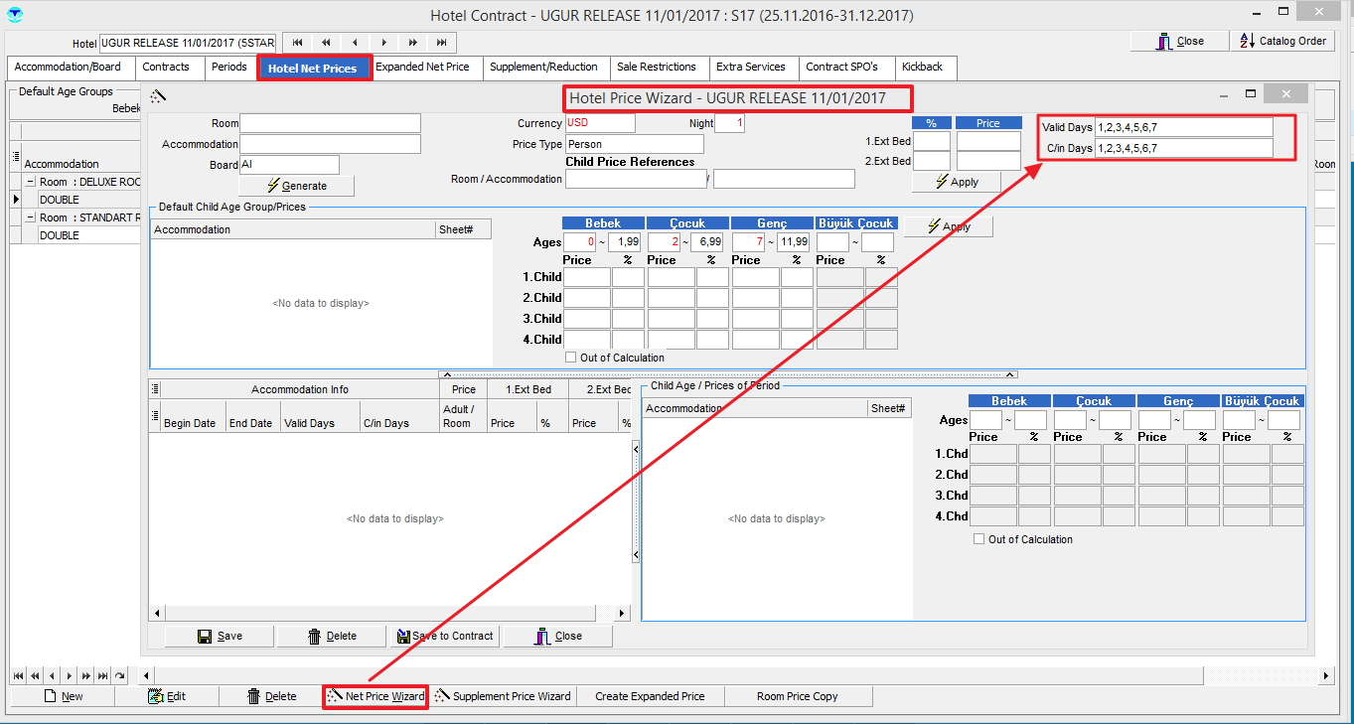1354x724 pixels.
Task: Open the Price Type Person dropdown
Action: coord(634,144)
